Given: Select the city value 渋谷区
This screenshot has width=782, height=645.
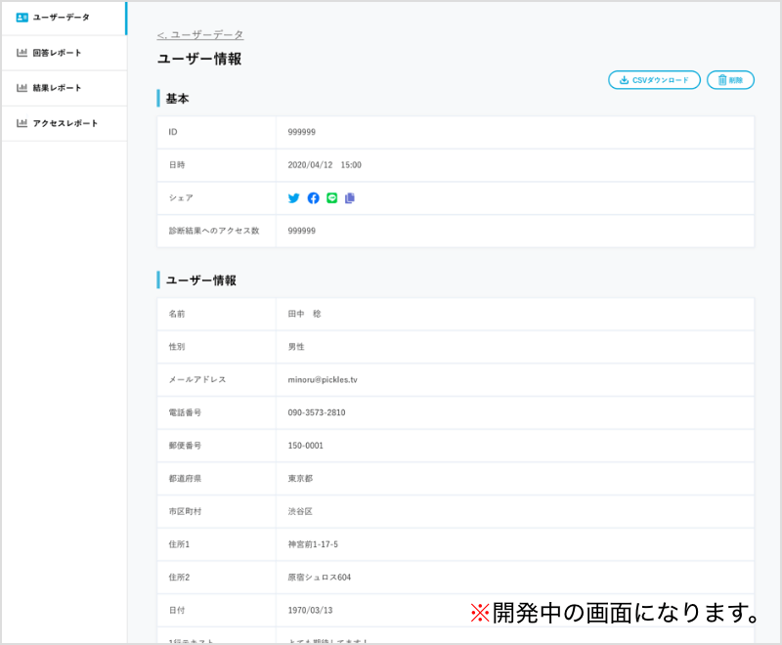Looking at the screenshot, I should point(300,511).
